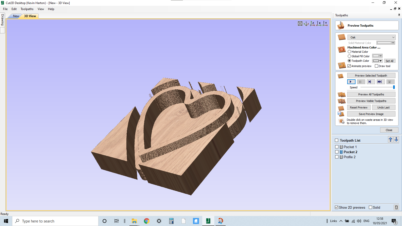Click the Reset Preview button
This screenshot has width=402, height=226.
click(359, 107)
